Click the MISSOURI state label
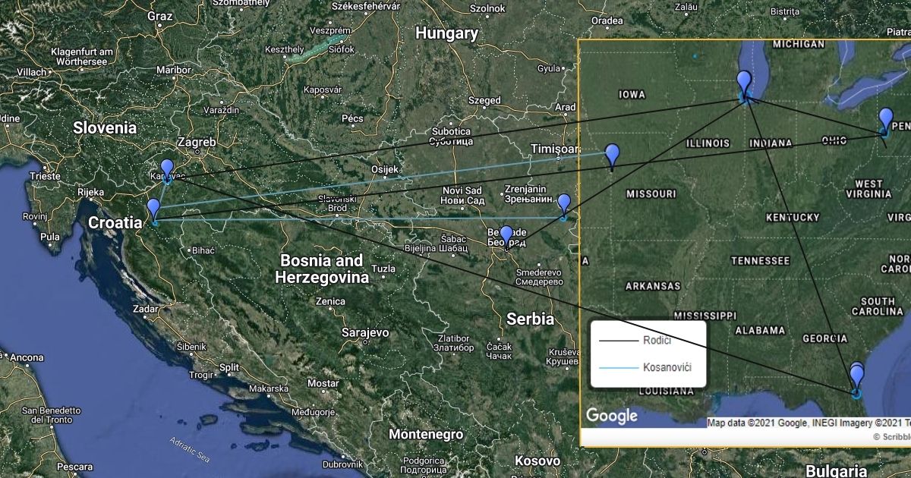The height and width of the screenshot is (478, 911). [651, 194]
